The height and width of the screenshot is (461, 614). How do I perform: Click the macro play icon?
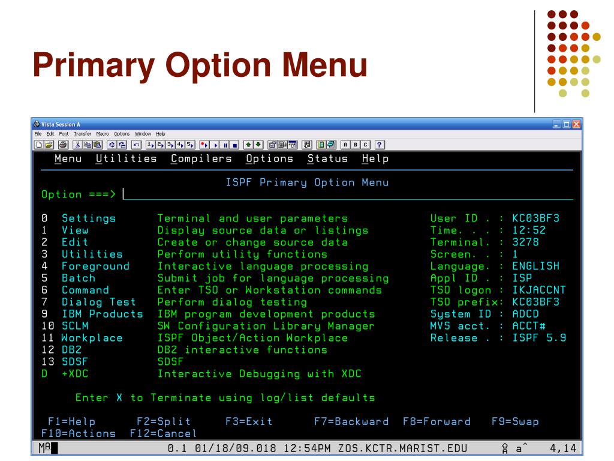click(x=215, y=145)
